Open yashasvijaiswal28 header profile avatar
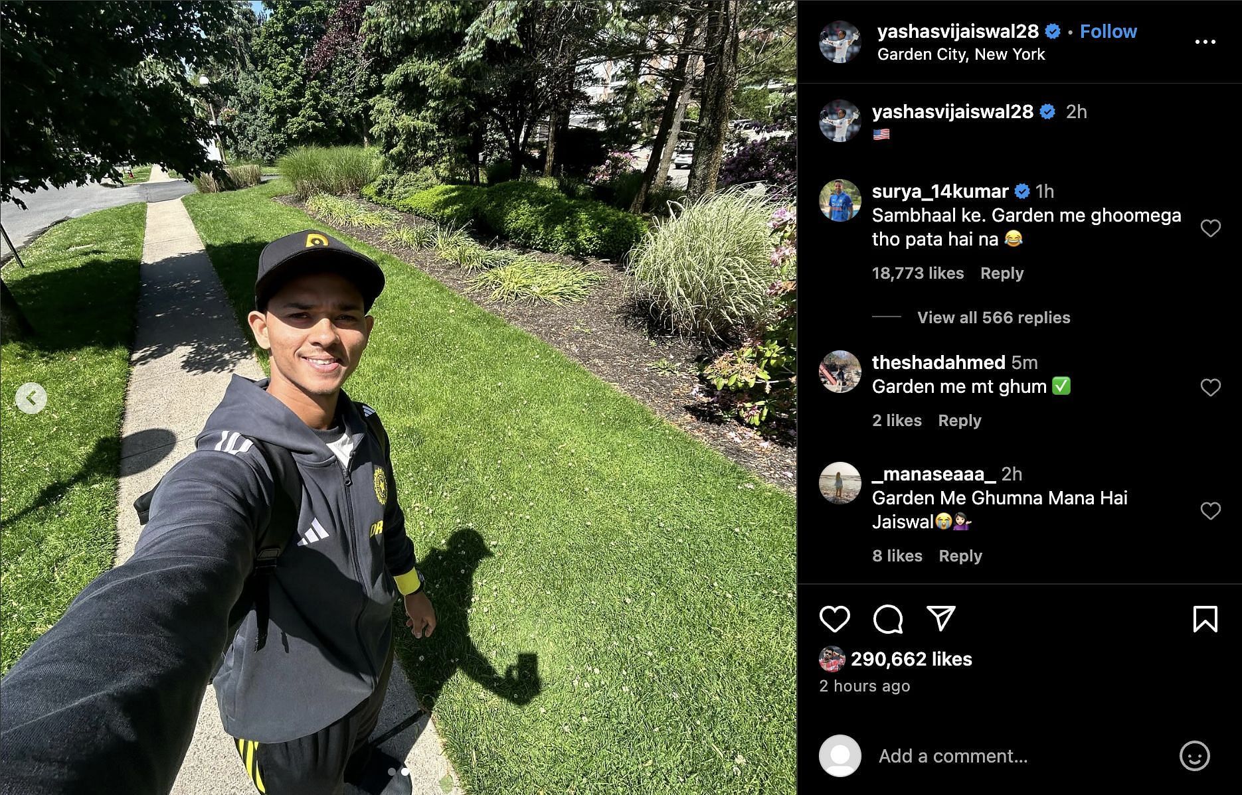The height and width of the screenshot is (795, 1242). tap(840, 42)
